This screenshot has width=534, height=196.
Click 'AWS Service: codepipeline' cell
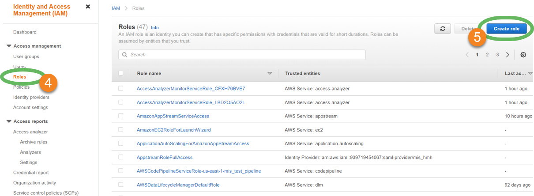point(314,171)
